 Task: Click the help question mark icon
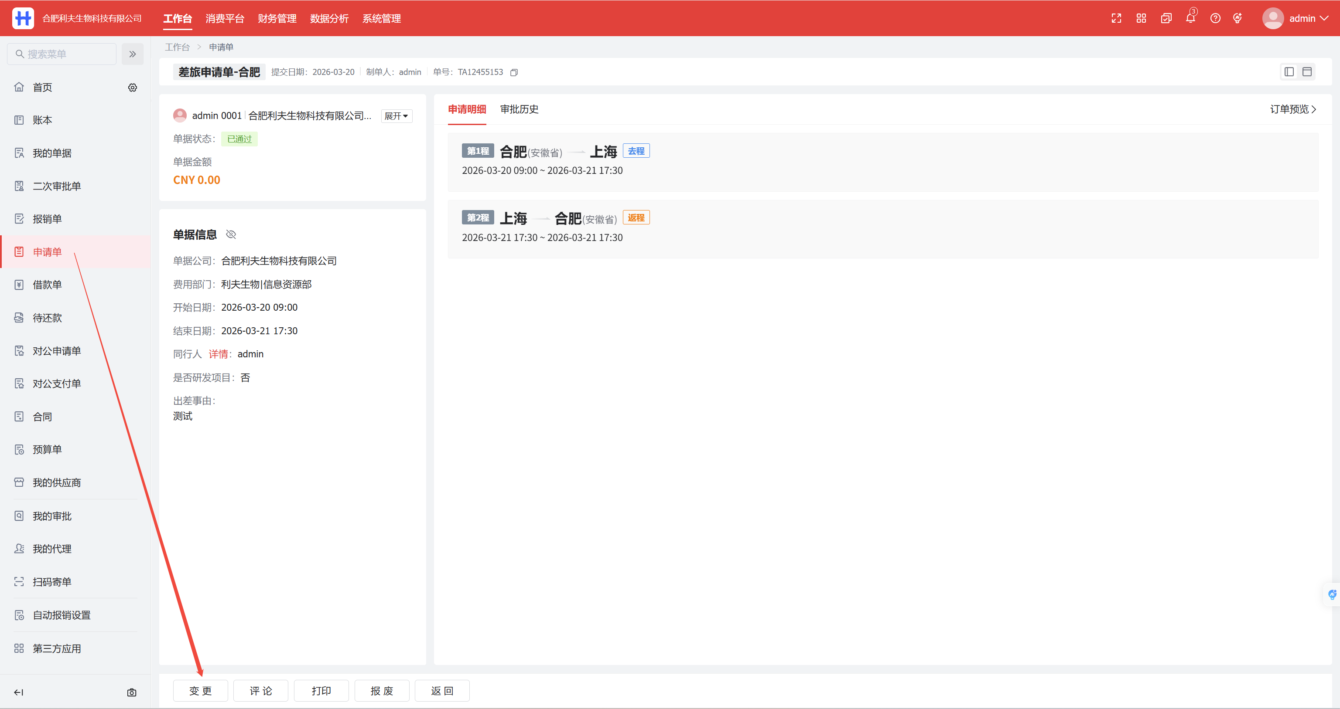(x=1215, y=18)
